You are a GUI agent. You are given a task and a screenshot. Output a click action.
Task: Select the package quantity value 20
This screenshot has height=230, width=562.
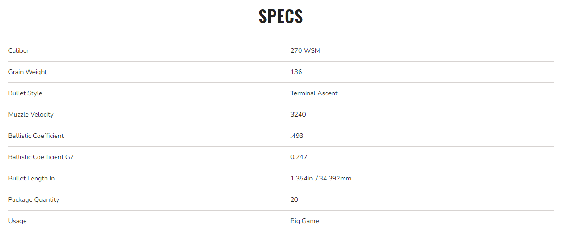pyautogui.click(x=294, y=199)
